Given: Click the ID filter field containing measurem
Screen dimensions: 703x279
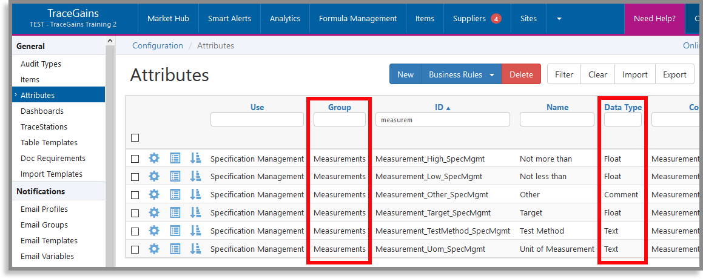Looking at the screenshot, I should click(443, 119).
